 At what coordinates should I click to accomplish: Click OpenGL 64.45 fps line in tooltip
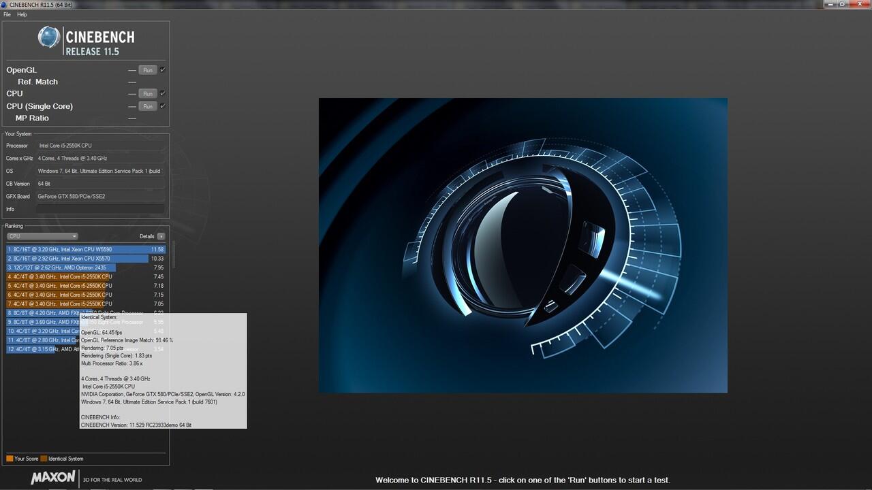click(x=102, y=332)
